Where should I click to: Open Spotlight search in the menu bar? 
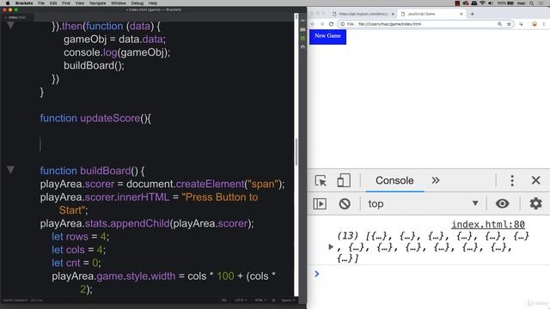coord(532,3)
